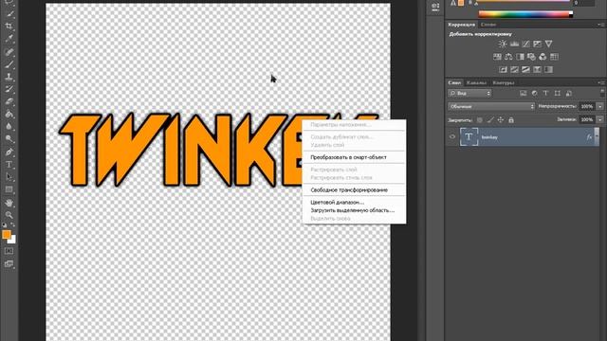Lock all layer attributes
607x341 pixels.
(x=511, y=120)
